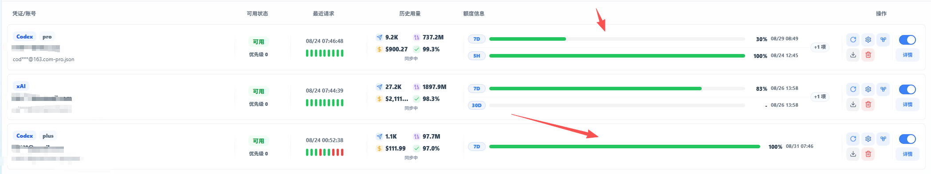The height and width of the screenshot is (174, 931).
Task: Click the 历史用量 column header
Action: (x=410, y=14)
